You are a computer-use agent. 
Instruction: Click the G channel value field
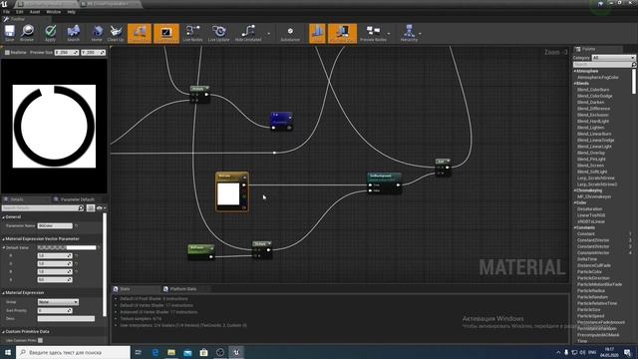coord(55,263)
